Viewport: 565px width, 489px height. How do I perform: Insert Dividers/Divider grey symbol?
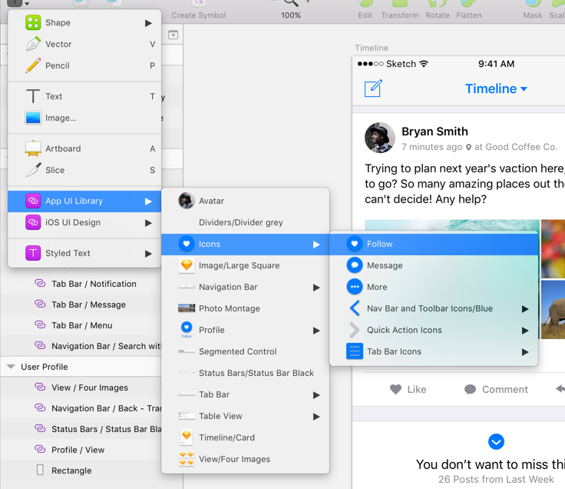245,222
